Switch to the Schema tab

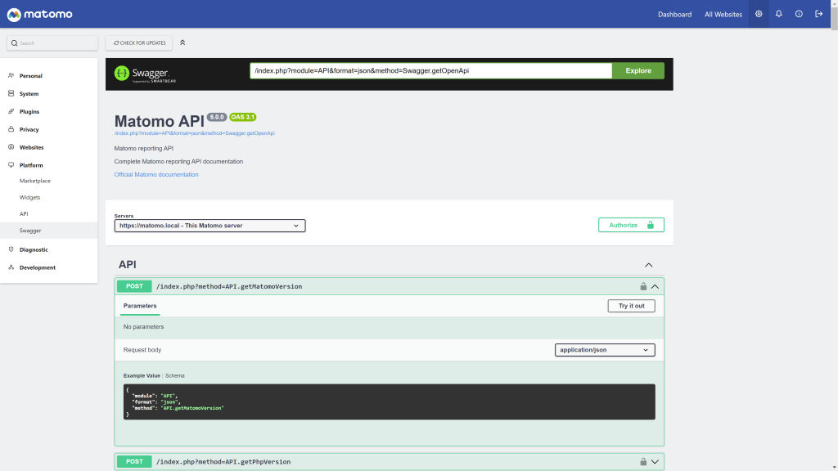pyautogui.click(x=175, y=375)
